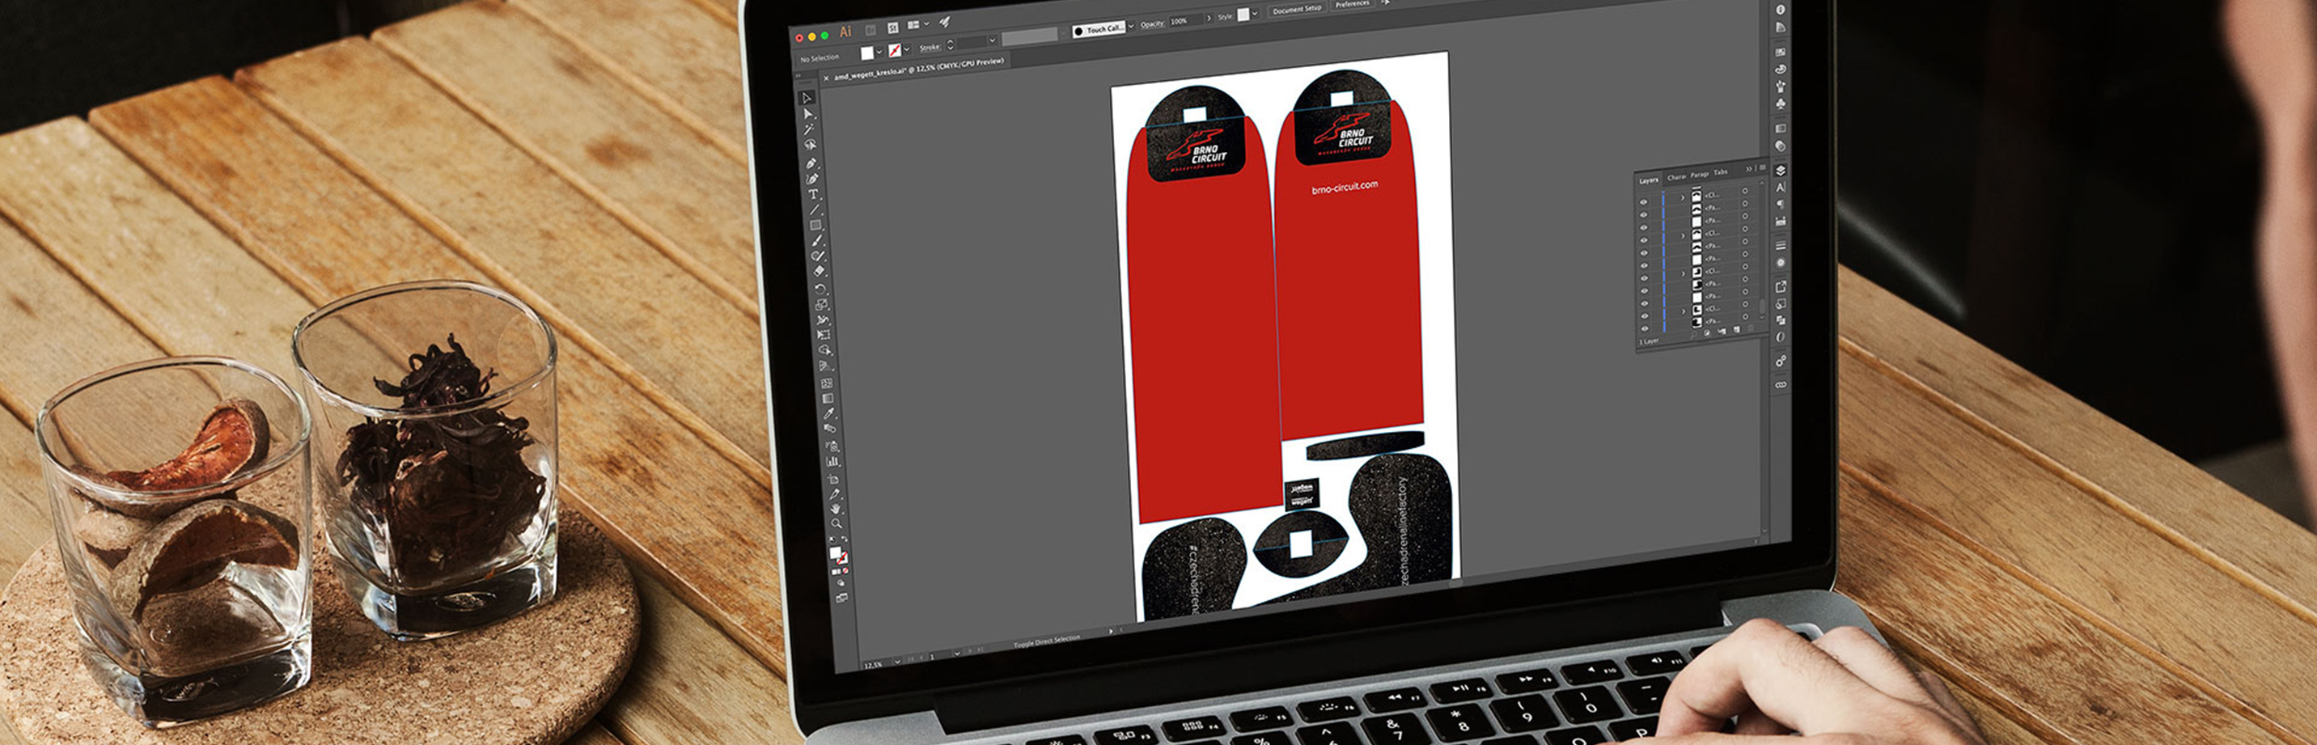
Task: Select the Scale tool
Action: click(822, 305)
